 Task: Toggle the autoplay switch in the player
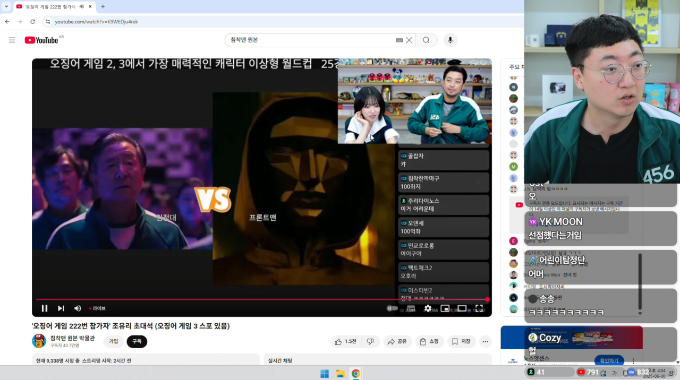pyautogui.click(x=392, y=308)
